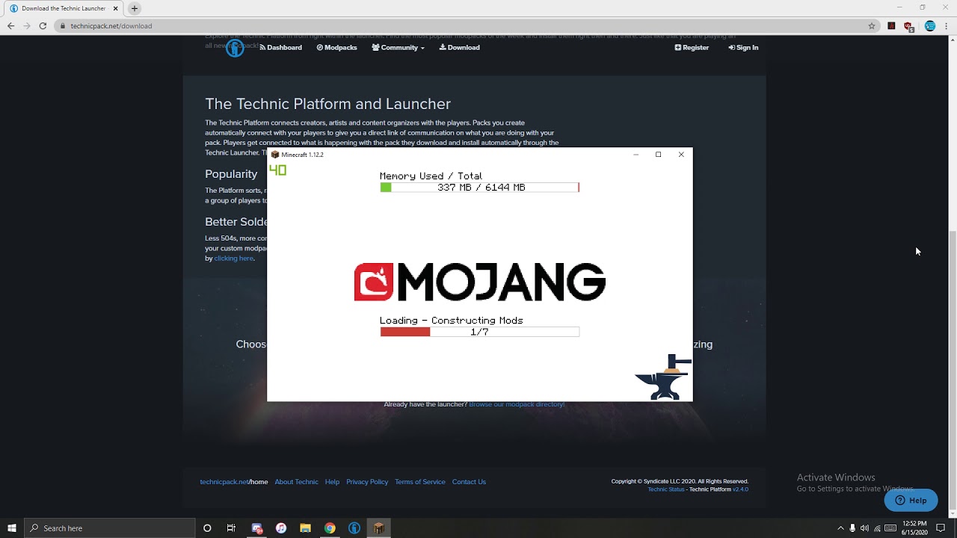Viewport: 957px width, 538px height.
Task: Select the Download the Technic Launcher tab
Action: coord(64,8)
